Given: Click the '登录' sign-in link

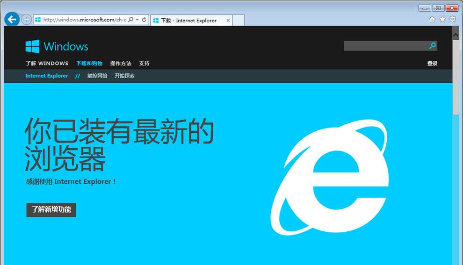Looking at the screenshot, I should (x=432, y=64).
